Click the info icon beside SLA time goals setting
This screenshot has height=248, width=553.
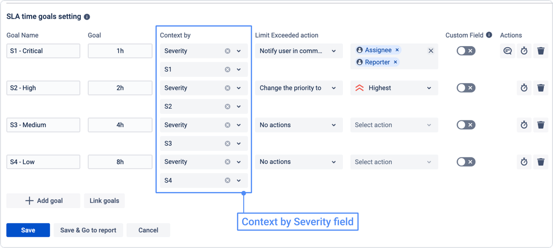click(88, 17)
